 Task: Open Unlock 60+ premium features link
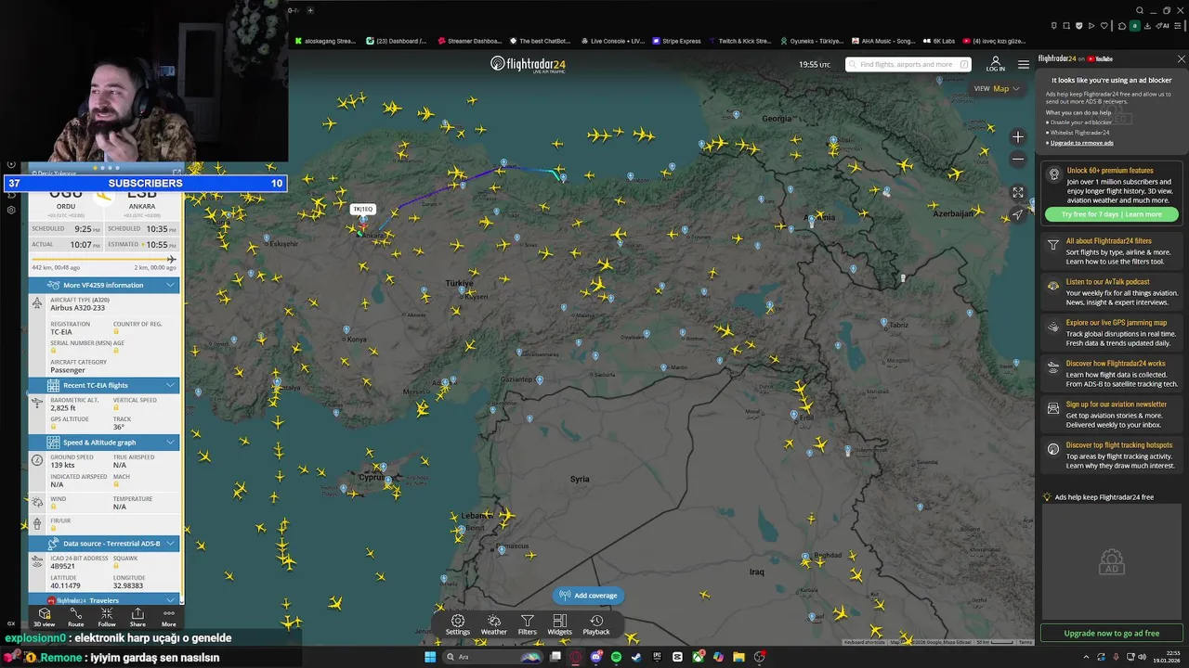pyautogui.click(x=1110, y=171)
